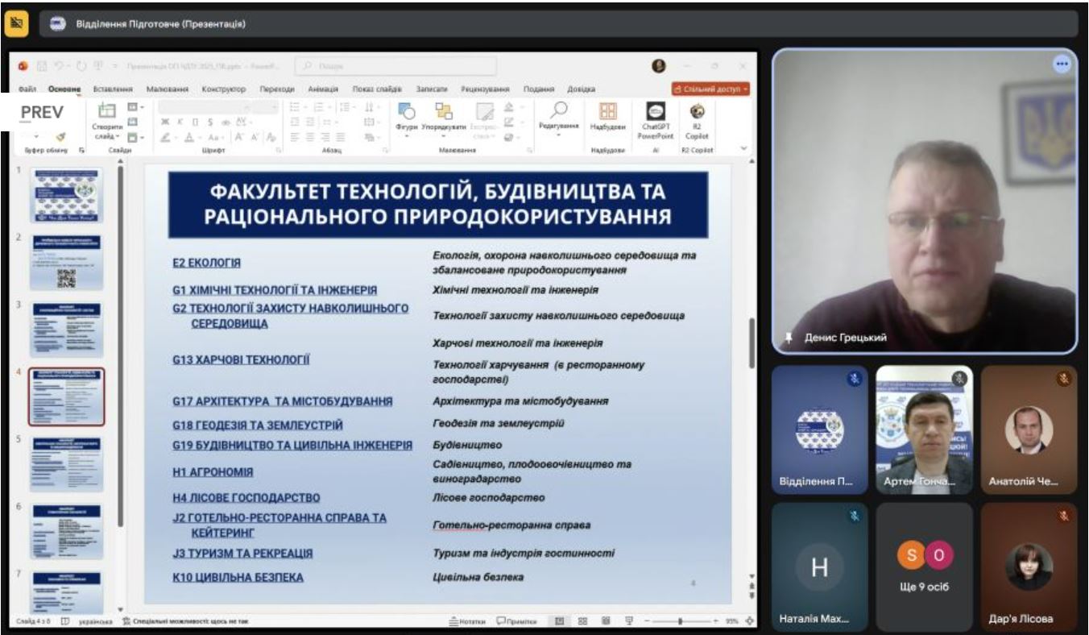Select Артем Гончаренко video tile

(925, 430)
